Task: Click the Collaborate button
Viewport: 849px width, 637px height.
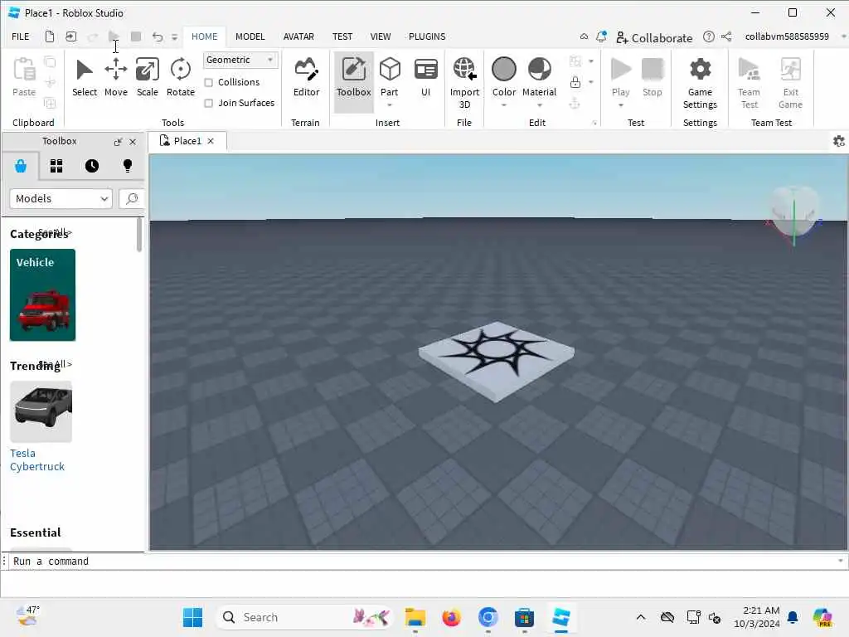Action: [654, 38]
